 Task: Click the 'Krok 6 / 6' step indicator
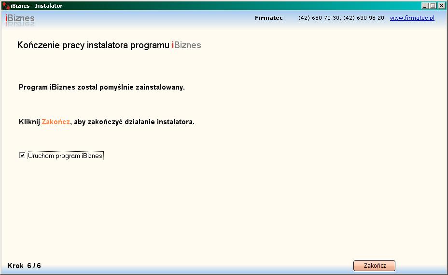tap(24, 266)
